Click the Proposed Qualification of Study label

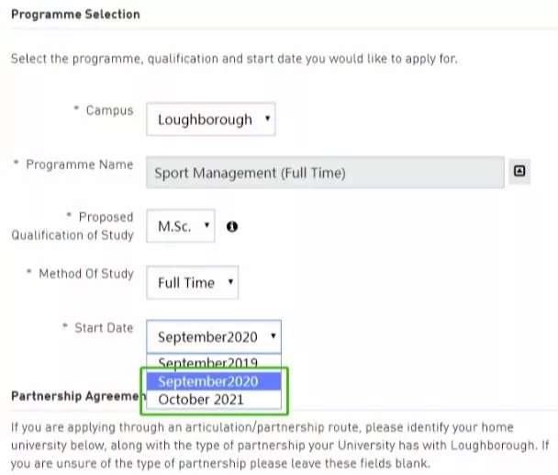pos(73,226)
